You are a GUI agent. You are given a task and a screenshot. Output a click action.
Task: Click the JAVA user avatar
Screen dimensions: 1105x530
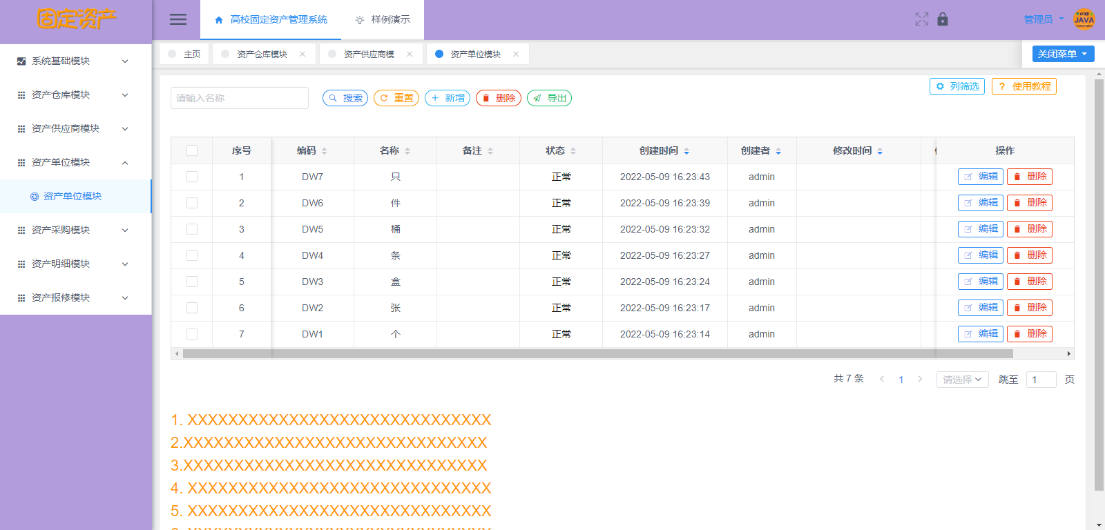click(x=1084, y=19)
